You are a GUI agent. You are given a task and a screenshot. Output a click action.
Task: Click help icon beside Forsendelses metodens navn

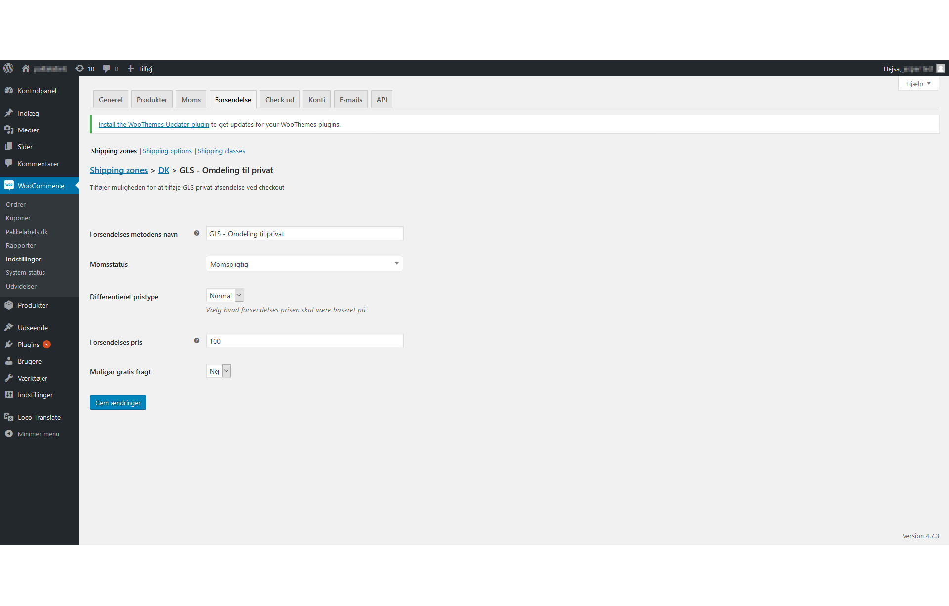[x=197, y=233]
